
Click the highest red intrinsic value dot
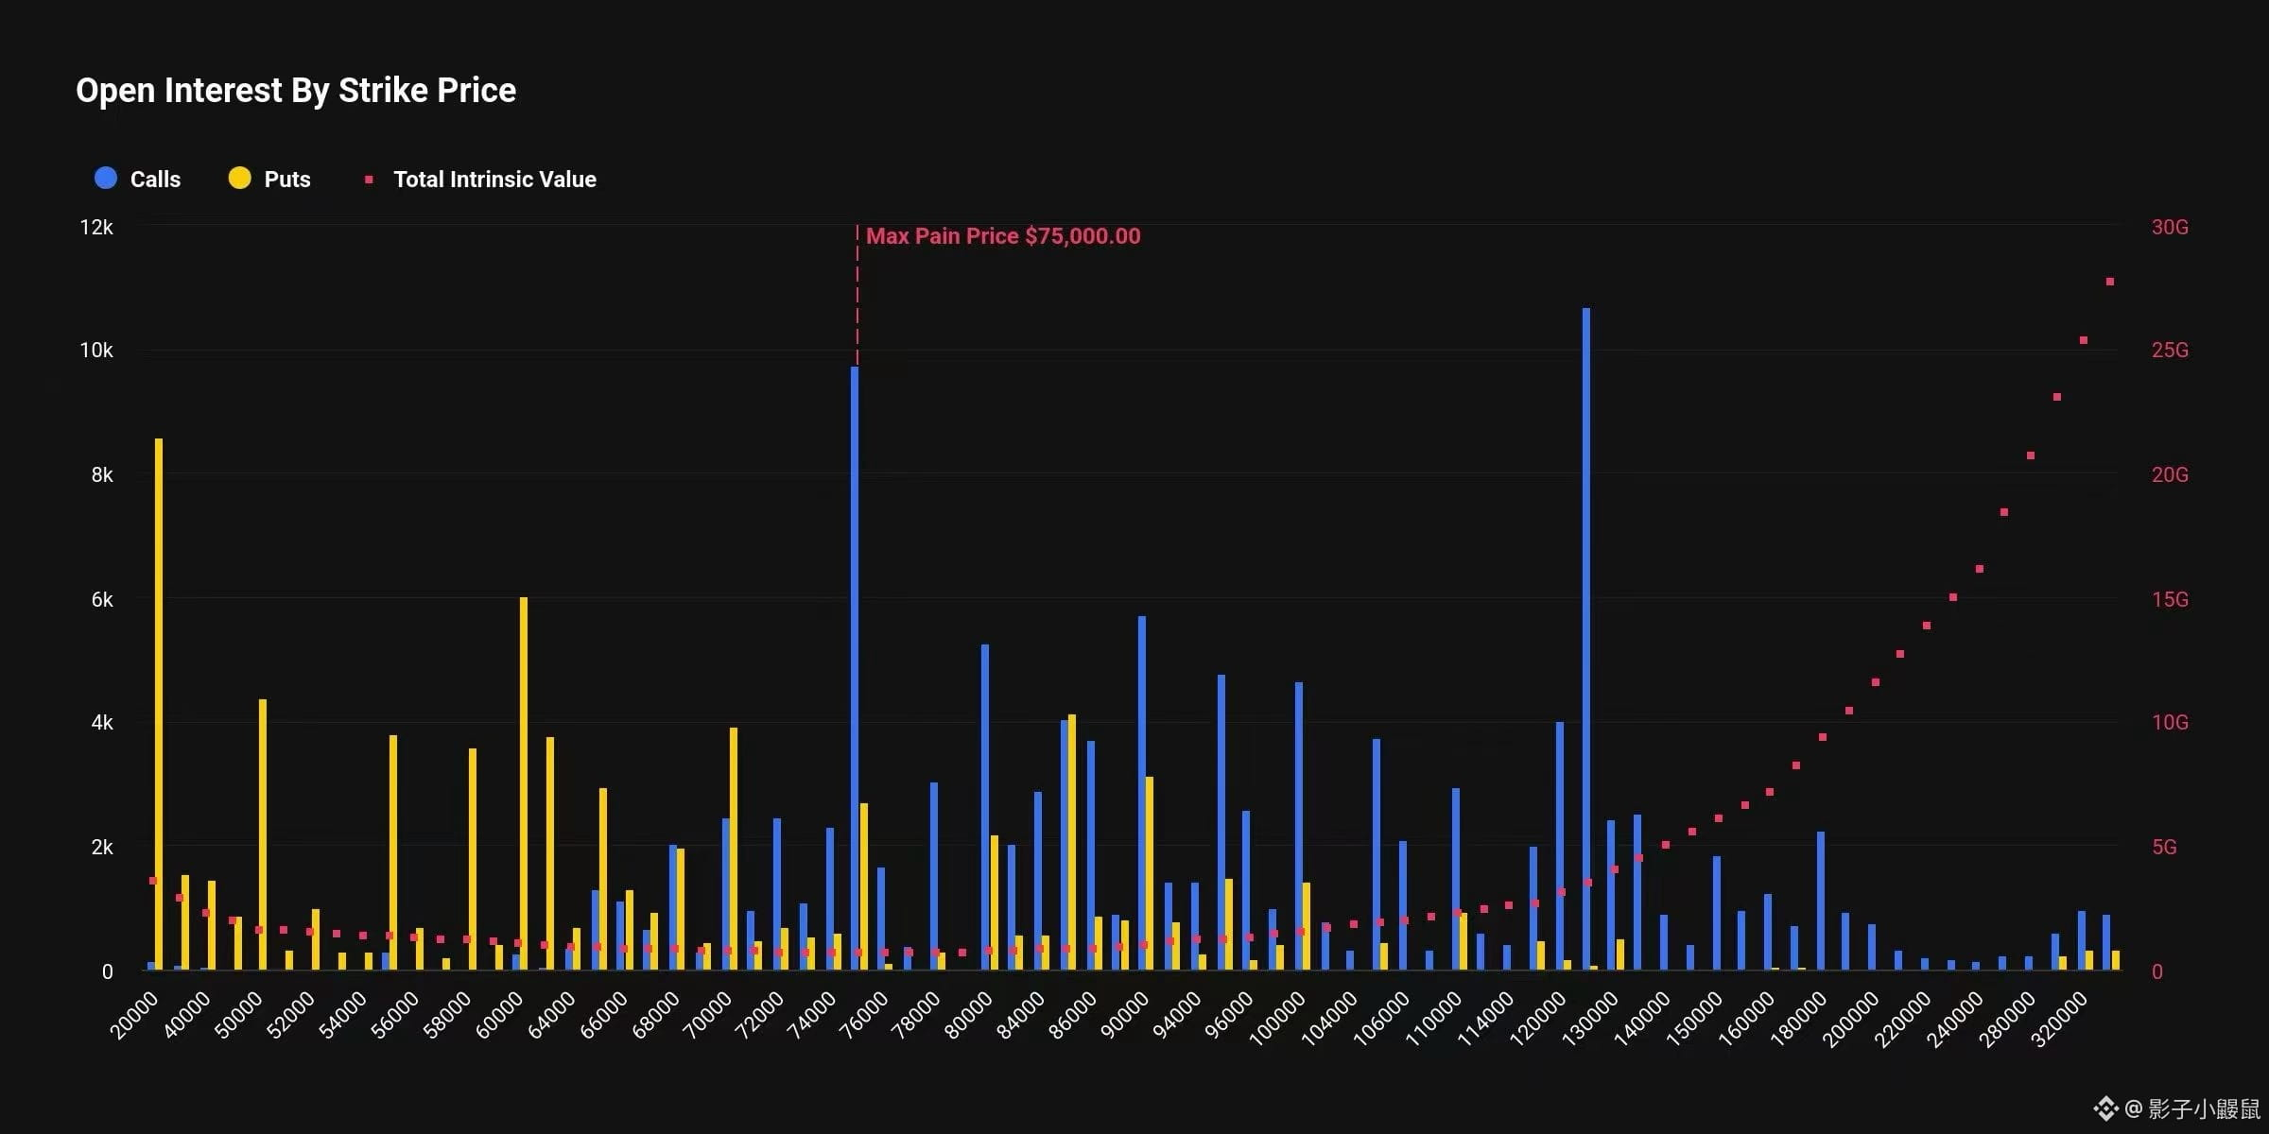coord(2110,282)
